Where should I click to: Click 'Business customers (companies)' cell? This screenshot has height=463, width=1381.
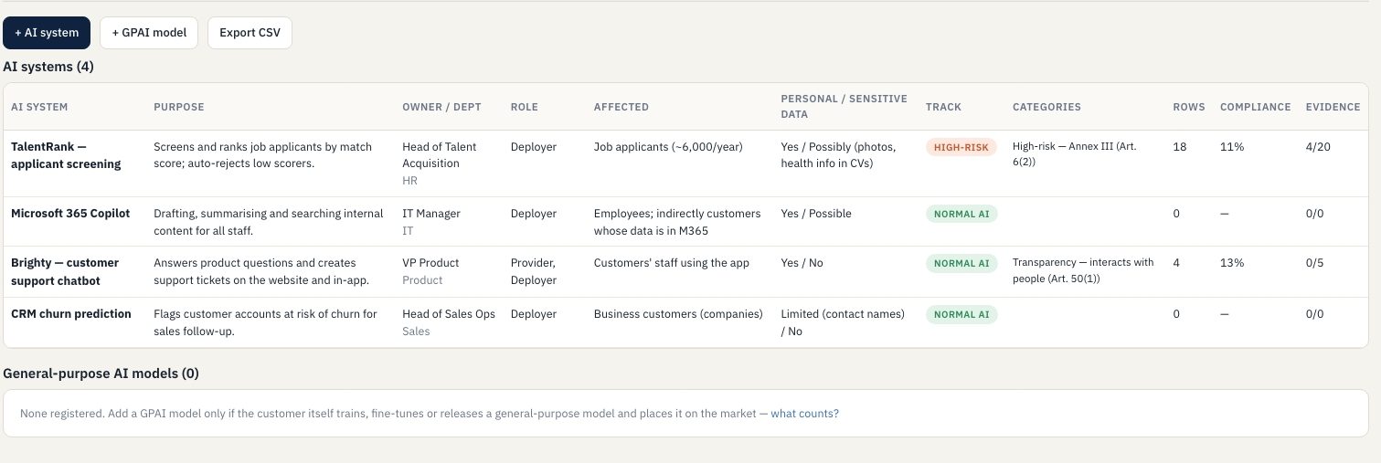(x=678, y=314)
